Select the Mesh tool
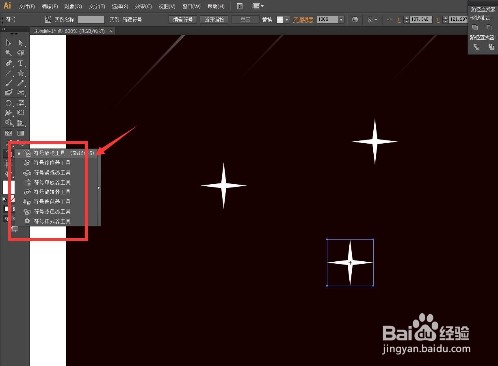Screen dimensions: 498x366 (9, 133)
